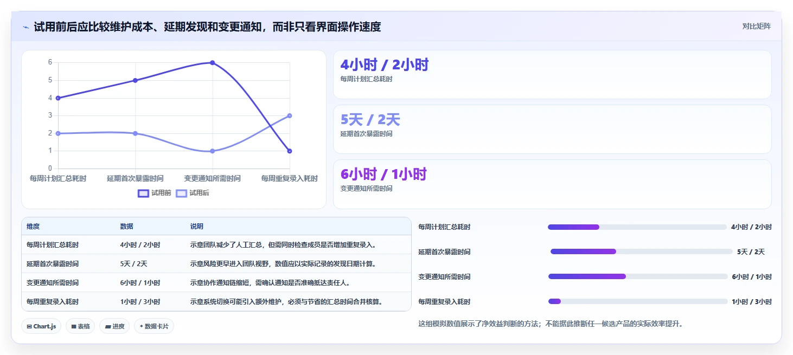Click the wave icon before the header title

[x=25, y=27]
